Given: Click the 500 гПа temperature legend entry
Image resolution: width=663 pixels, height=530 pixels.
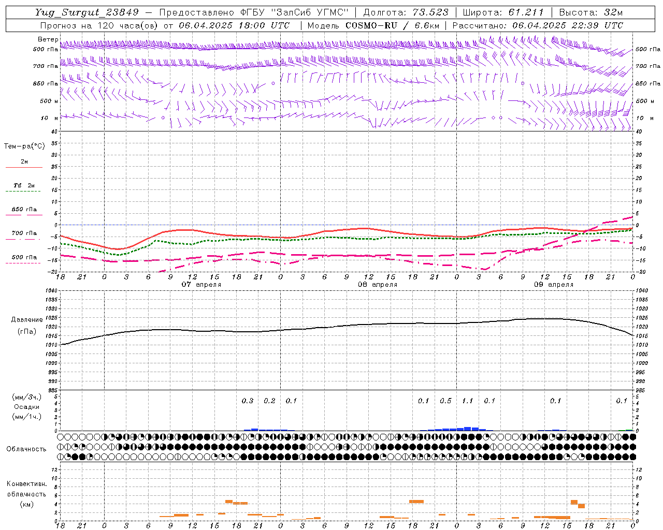Looking at the screenshot, I should [24, 257].
